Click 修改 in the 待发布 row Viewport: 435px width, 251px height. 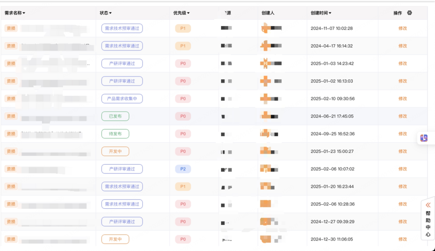(402, 134)
